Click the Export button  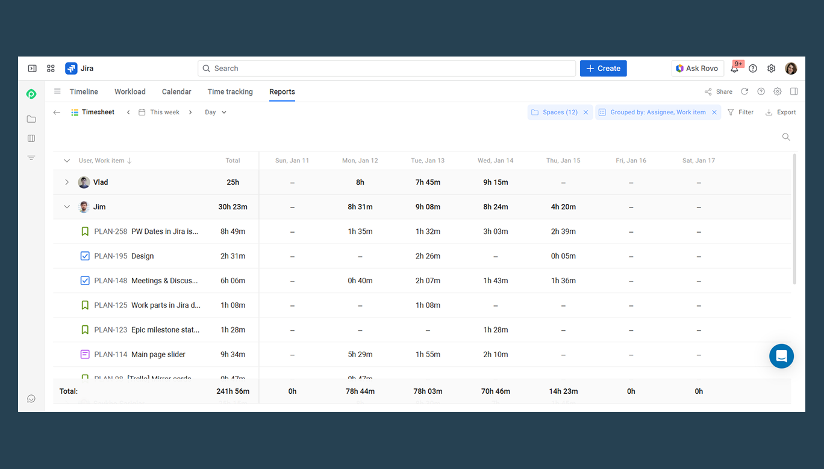point(781,112)
